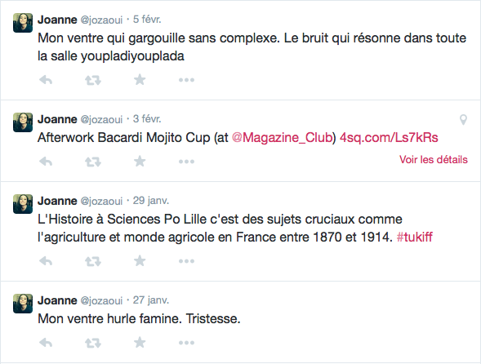Retweet the 'Mon ventre hurle famine' tweet
481x364 pixels.
point(93,343)
